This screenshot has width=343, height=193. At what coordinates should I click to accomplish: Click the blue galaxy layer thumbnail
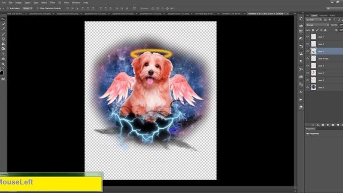tap(314, 87)
